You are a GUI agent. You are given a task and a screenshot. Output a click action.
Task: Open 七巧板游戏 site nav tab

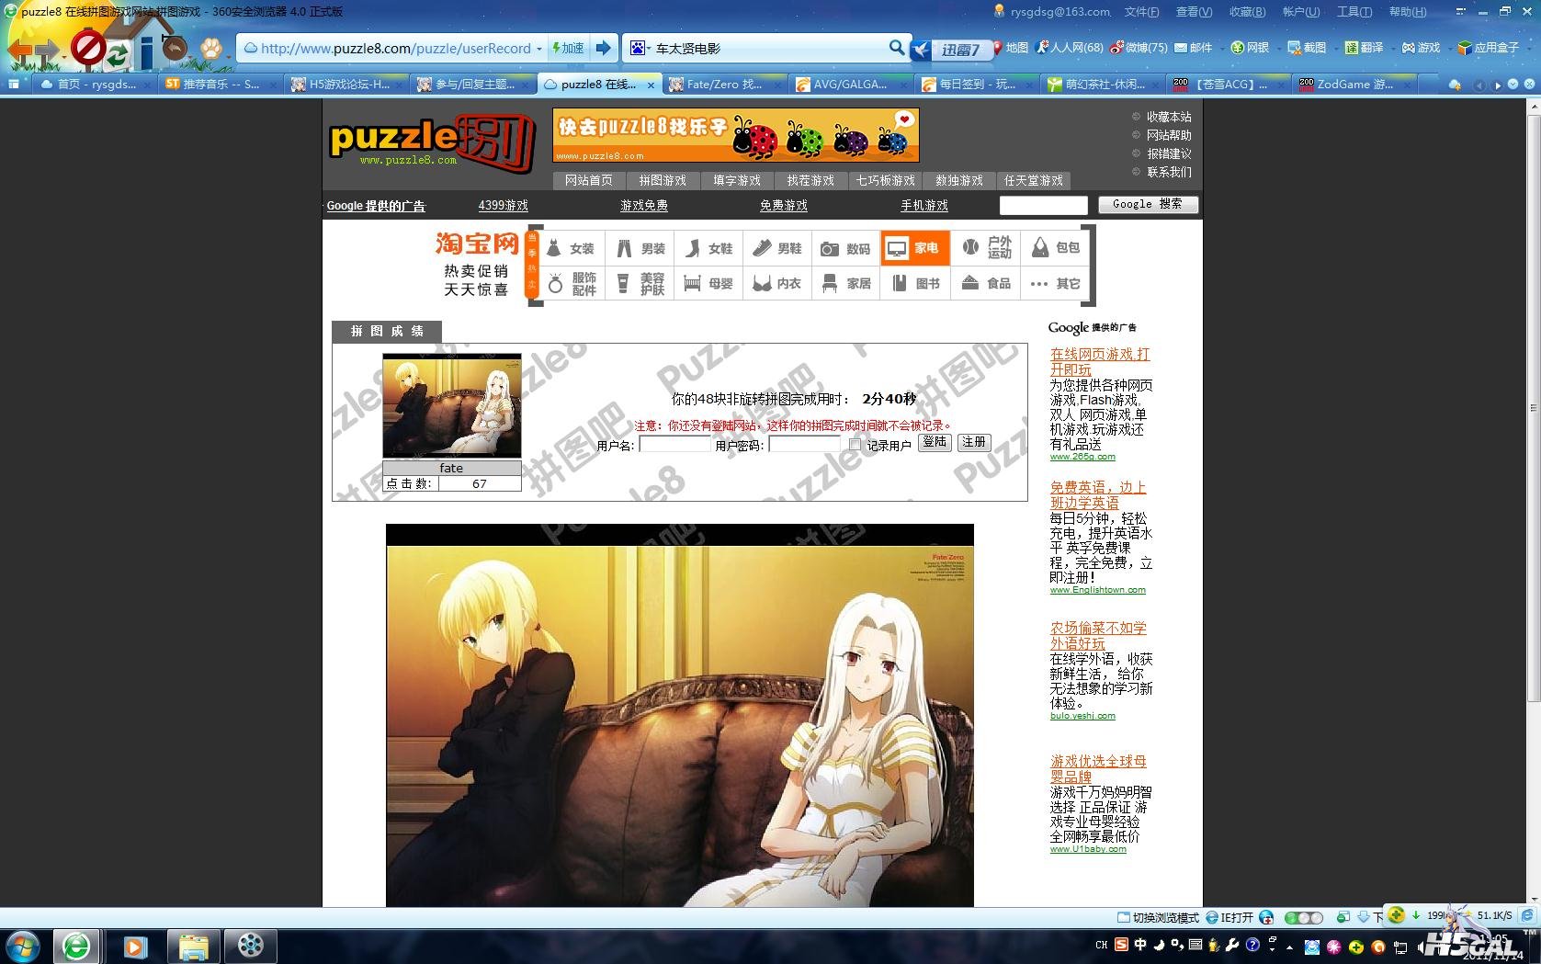885,180
